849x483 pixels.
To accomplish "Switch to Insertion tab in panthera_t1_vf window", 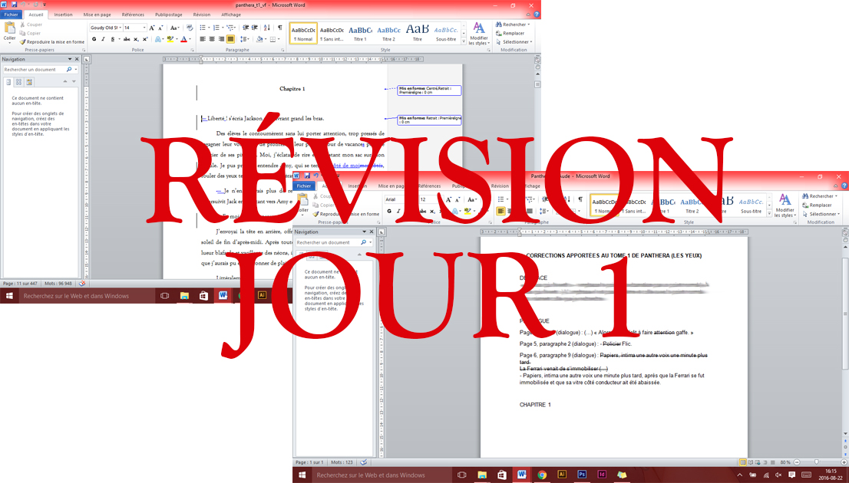I will (x=64, y=15).
